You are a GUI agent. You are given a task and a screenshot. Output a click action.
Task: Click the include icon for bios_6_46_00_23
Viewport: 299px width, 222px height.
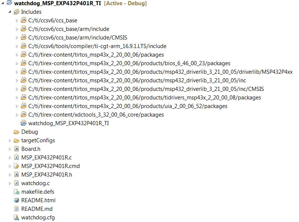tap(24, 63)
